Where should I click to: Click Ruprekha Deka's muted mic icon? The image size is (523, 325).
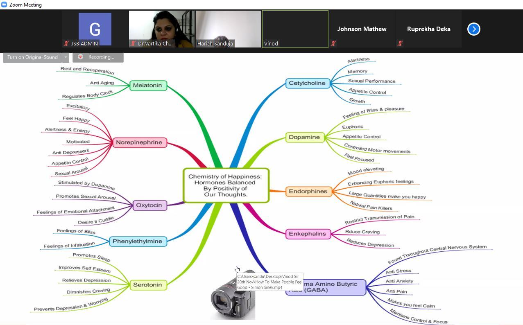(x=400, y=43)
